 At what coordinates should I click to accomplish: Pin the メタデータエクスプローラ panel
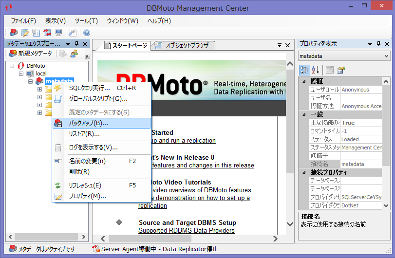click(x=77, y=44)
